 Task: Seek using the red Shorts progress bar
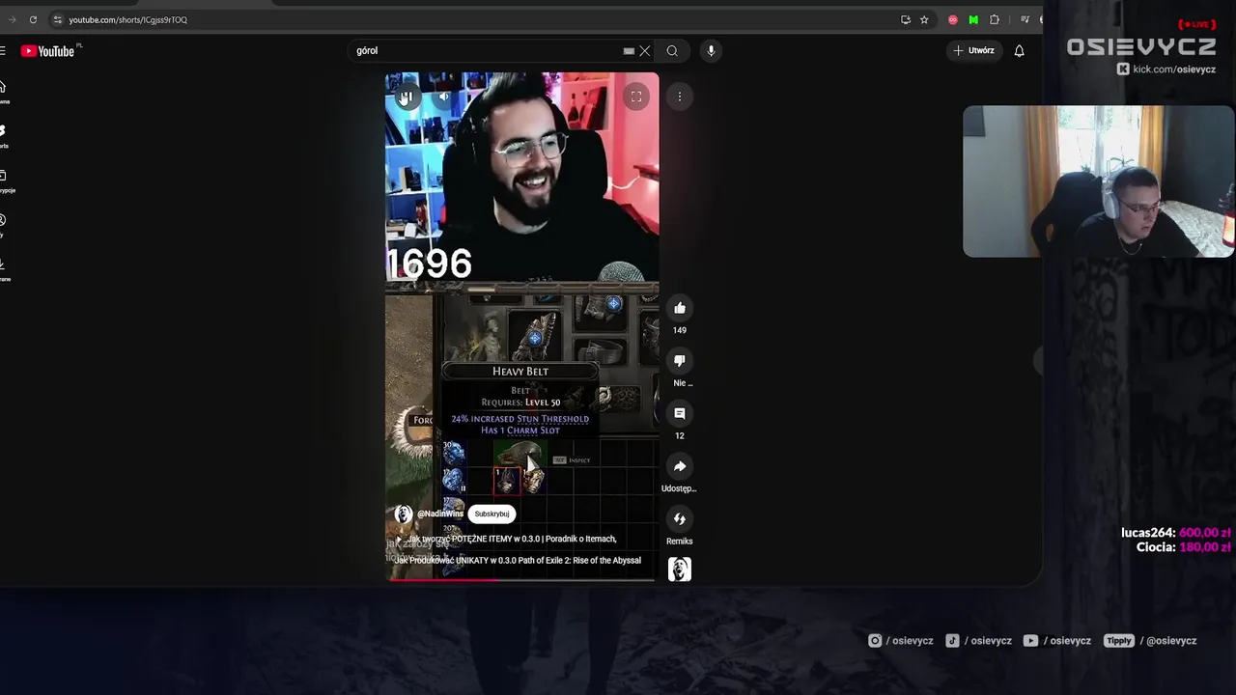[521, 579]
